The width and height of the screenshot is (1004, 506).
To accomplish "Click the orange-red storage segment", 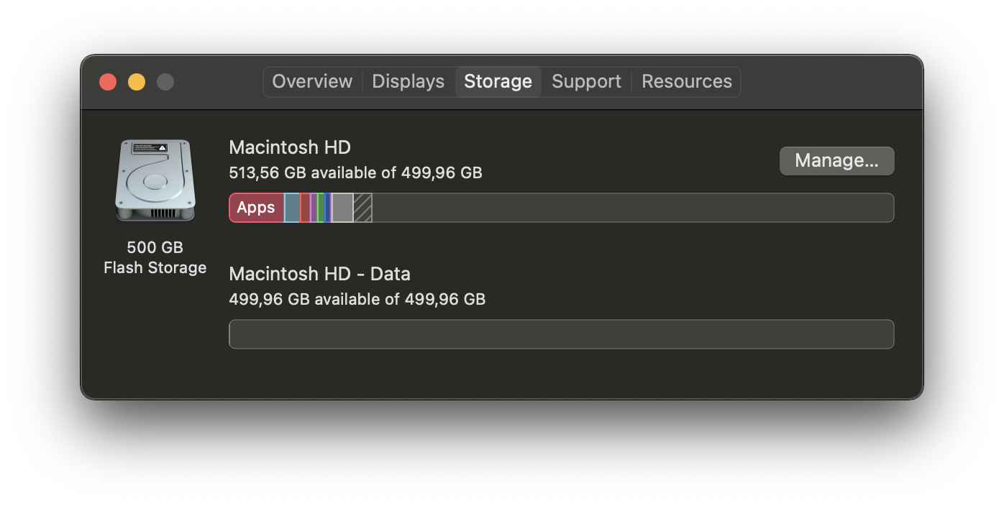I will click(305, 208).
